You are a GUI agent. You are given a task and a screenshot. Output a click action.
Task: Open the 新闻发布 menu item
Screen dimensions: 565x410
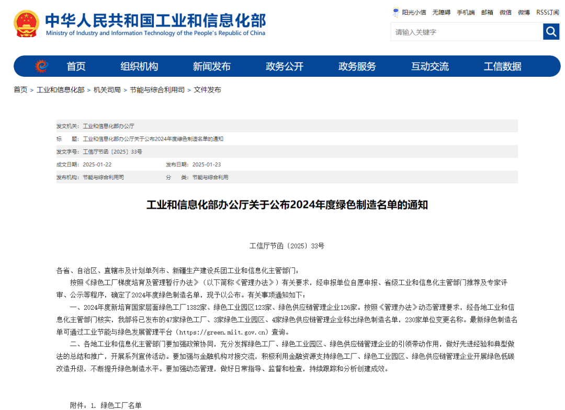pyautogui.click(x=211, y=66)
